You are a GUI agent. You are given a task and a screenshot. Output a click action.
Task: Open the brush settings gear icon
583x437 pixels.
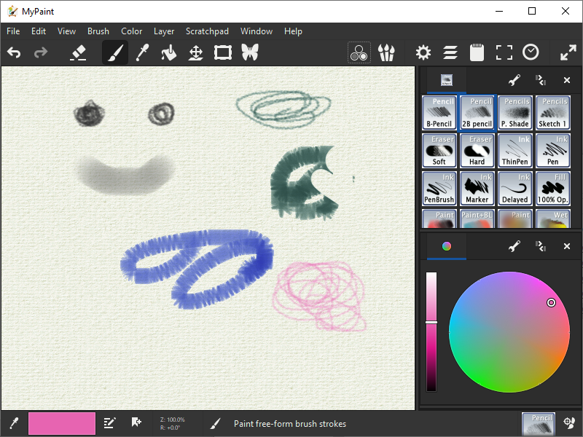point(423,52)
